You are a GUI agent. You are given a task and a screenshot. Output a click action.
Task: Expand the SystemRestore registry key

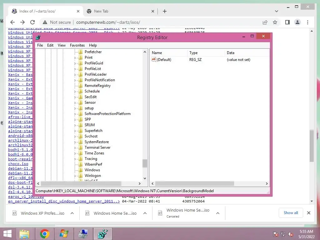(x=75, y=142)
